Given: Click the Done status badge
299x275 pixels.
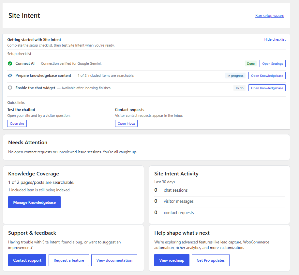Looking at the screenshot, I should 251,63.
